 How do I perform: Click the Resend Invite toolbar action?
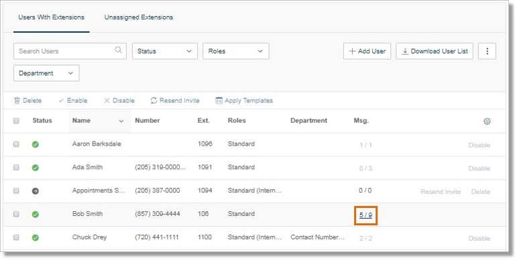175,100
